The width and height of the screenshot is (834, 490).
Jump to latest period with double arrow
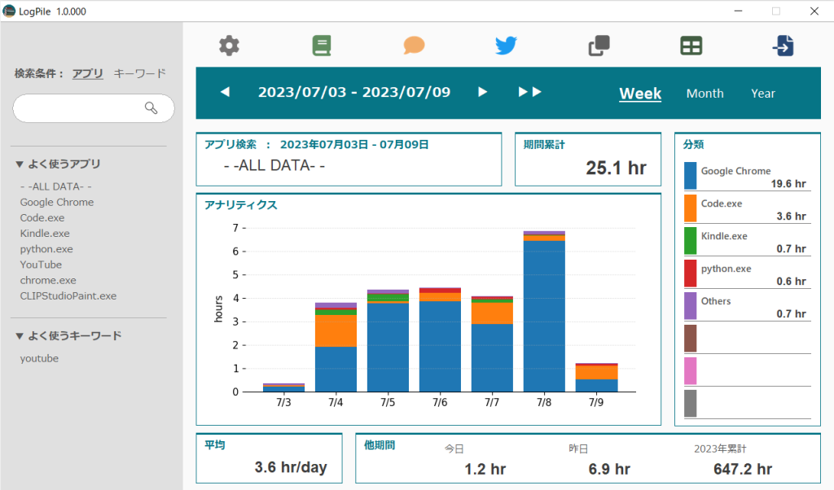click(x=530, y=93)
